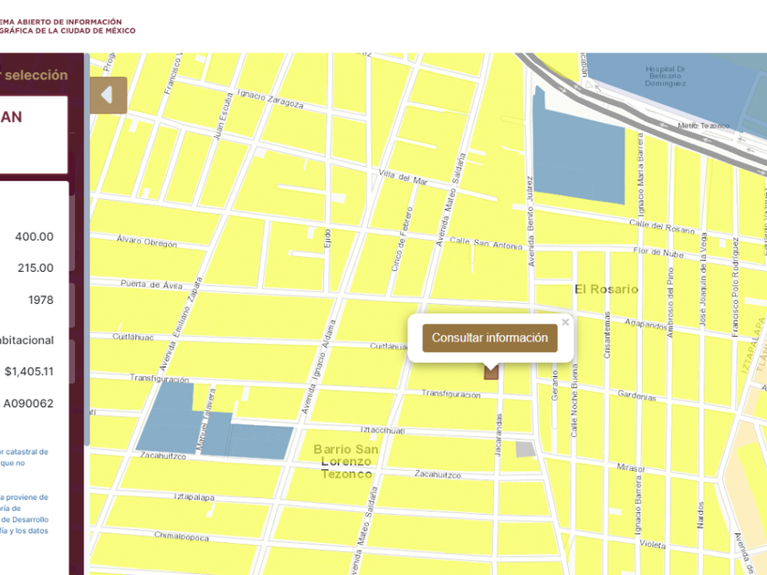
Task: Click the Calle Noche Buena street label
Action: (574, 400)
